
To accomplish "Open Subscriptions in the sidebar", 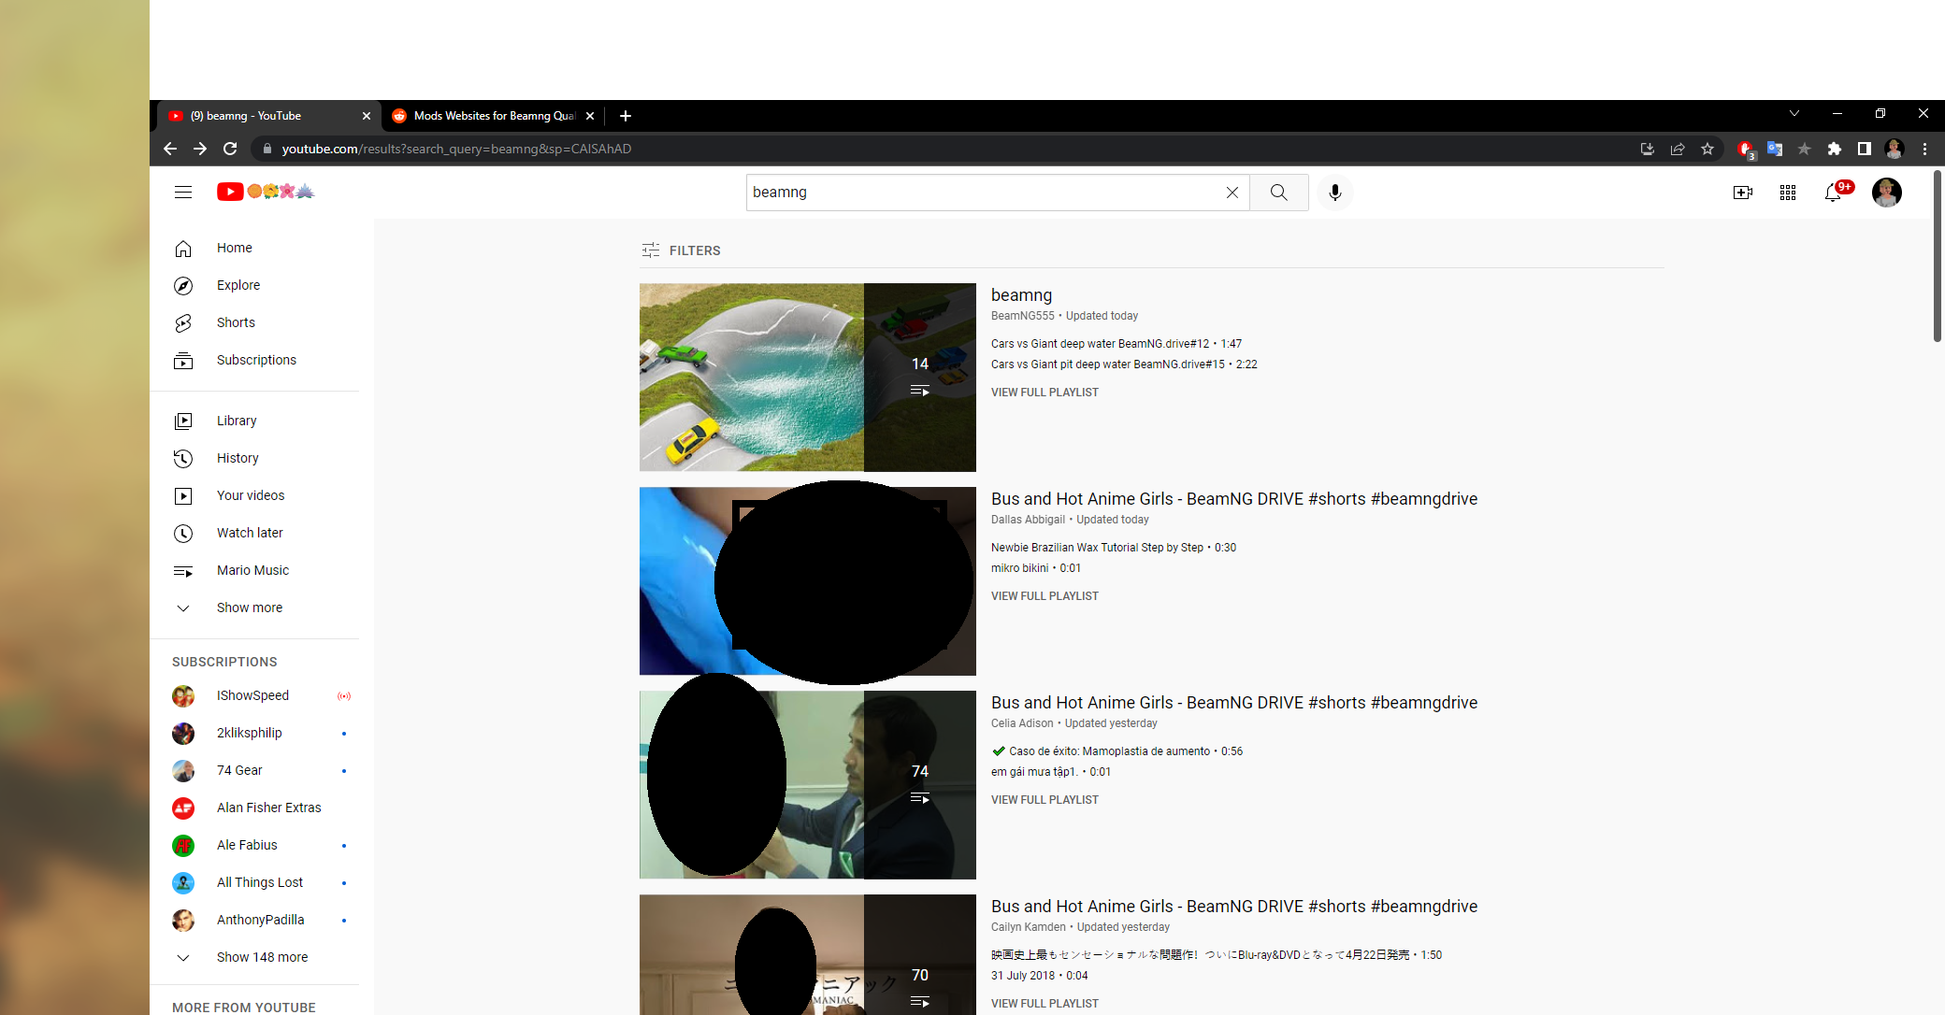I will click(254, 360).
